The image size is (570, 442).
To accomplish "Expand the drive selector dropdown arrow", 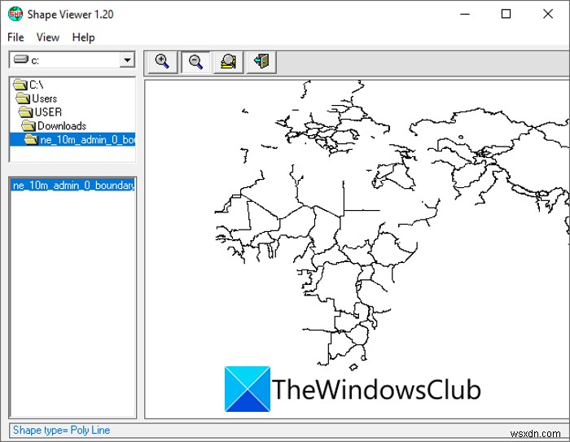I will [x=127, y=60].
